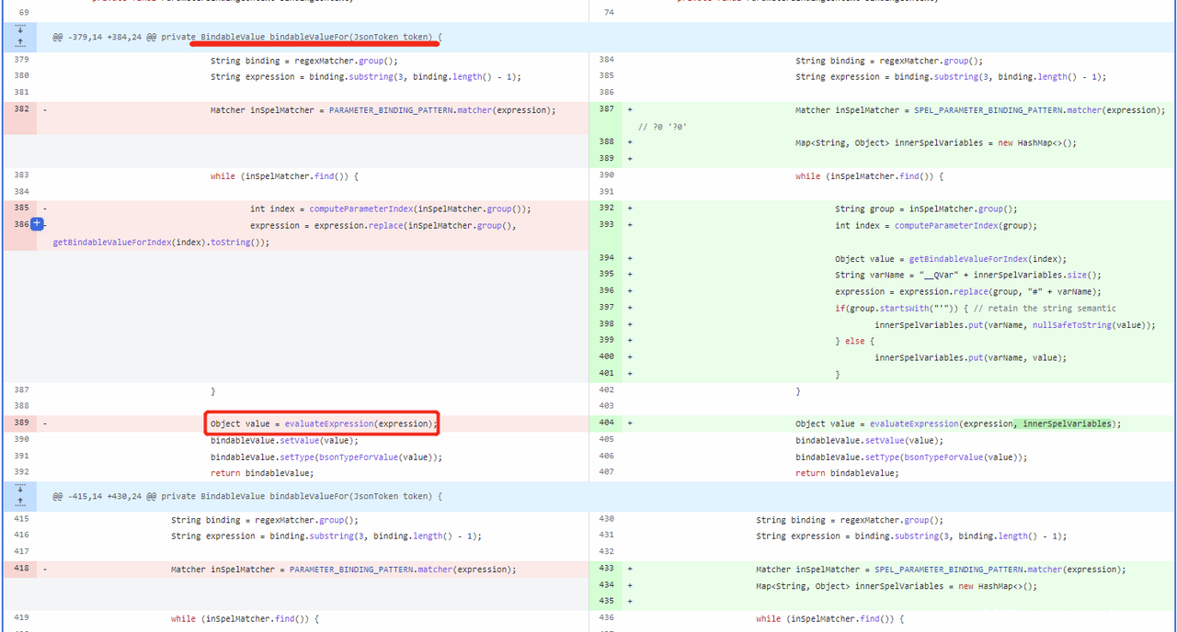Select deleted line number 382
This screenshot has height=632, width=1177.
click(x=21, y=109)
